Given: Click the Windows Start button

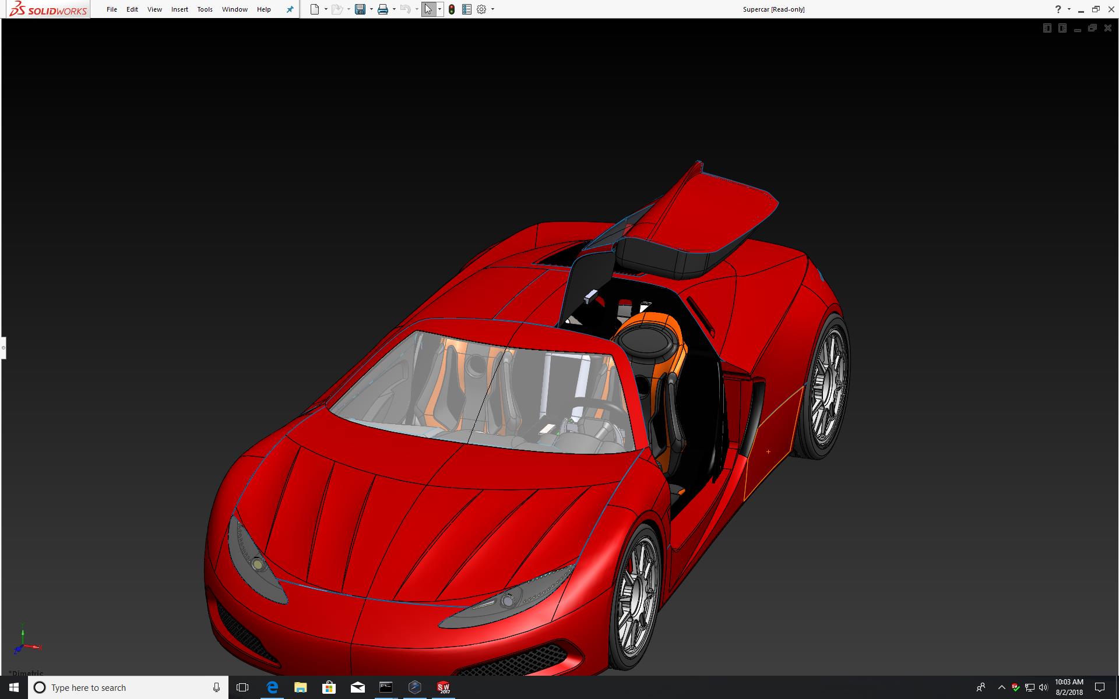Looking at the screenshot, I should coord(14,687).
